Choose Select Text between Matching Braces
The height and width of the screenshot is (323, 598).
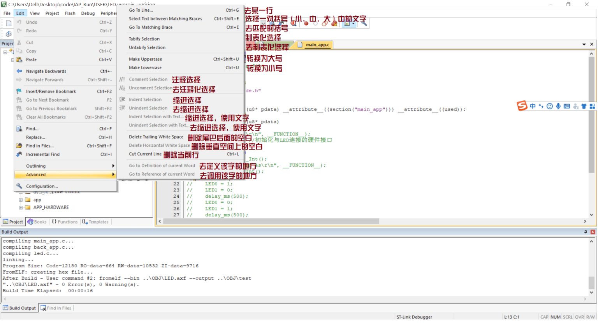pyautogui.click(x=181, y=19)
